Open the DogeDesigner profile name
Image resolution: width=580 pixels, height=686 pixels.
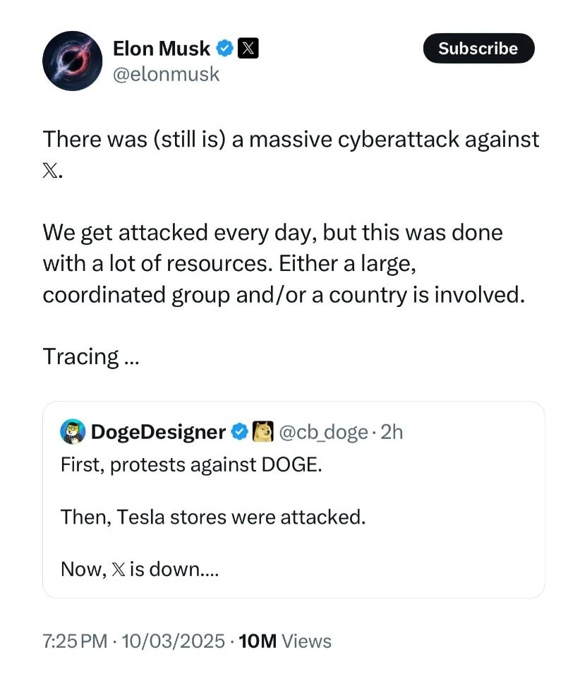coord(158,431)
